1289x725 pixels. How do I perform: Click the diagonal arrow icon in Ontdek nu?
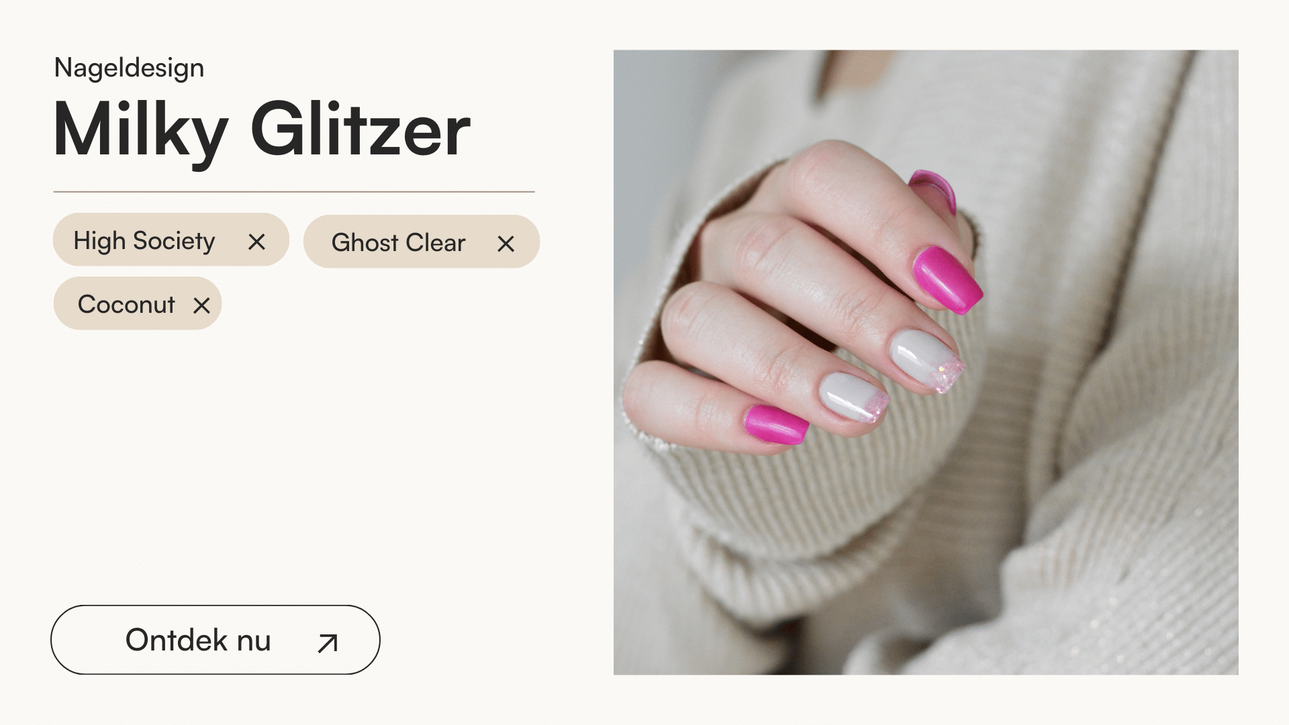[328, 642]
